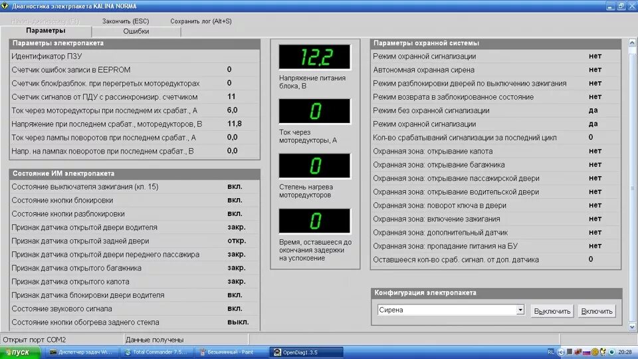This screenshot has width=638, height=359.
Task: Click the Состояние ИМ электропакета header
Action: pyautogui.click(x=135, y=174)
